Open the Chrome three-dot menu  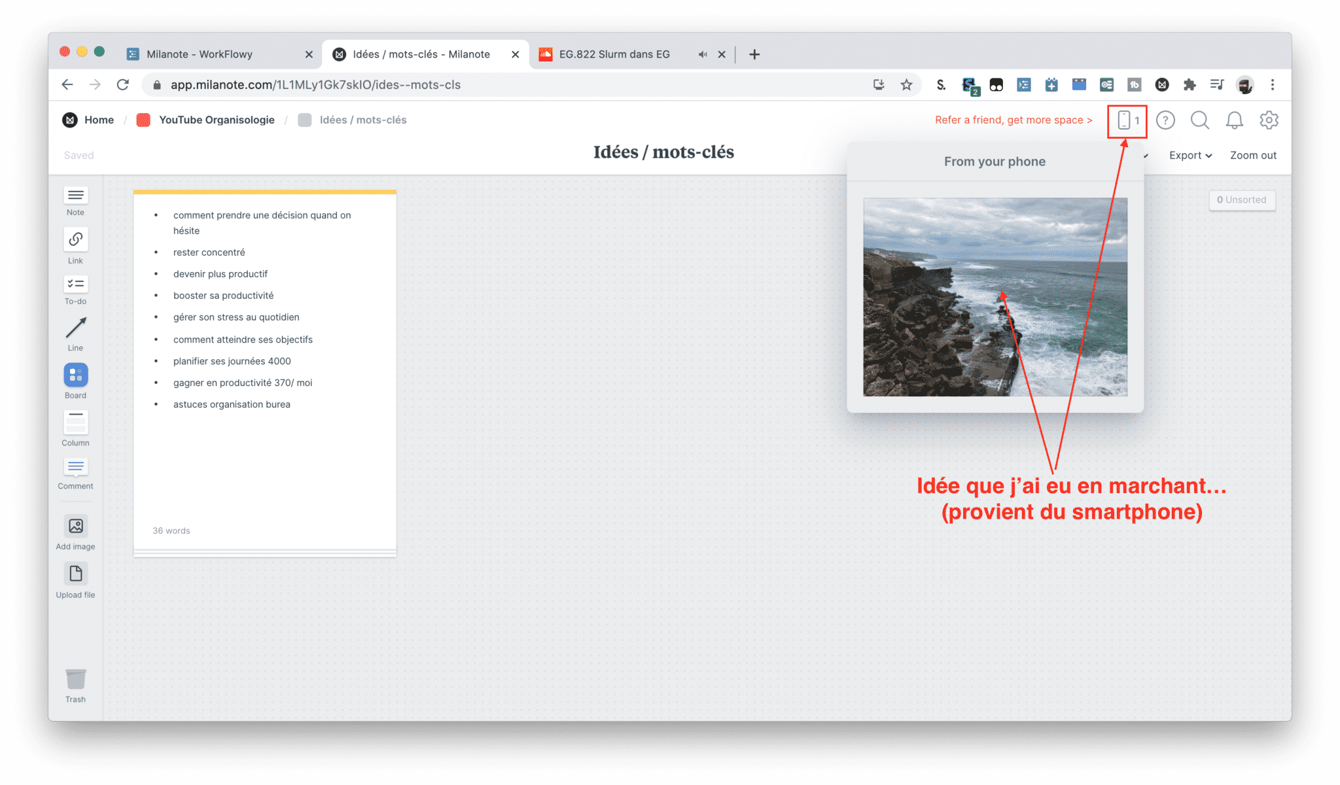[x=1273, y=84]
